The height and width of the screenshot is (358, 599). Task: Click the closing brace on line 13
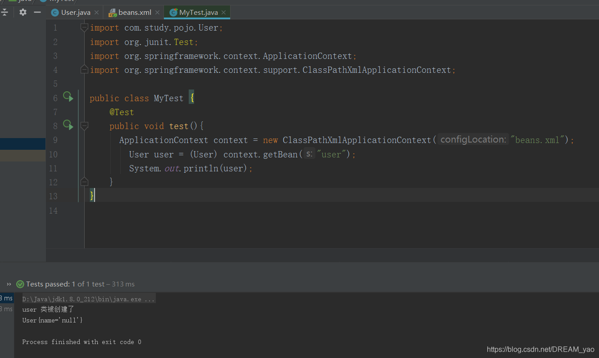[92, 196]
